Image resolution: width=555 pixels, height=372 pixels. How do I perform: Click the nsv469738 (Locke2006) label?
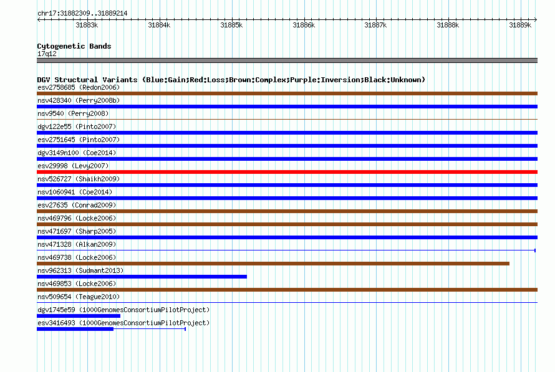pos(77,257)
